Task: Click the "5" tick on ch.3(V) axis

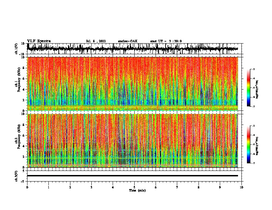Action: pyautogui.click(x=24, y=171)
